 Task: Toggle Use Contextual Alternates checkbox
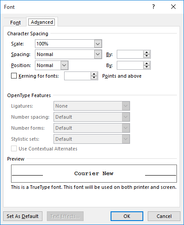(x=14, y=149)
